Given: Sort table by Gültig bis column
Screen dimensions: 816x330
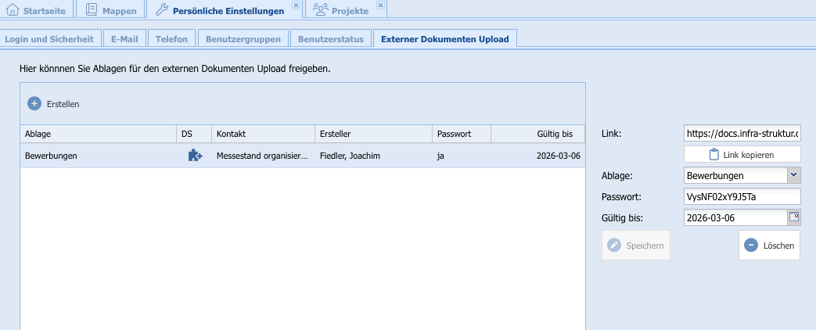Looking at the screenshot, I should click(537, 134).
